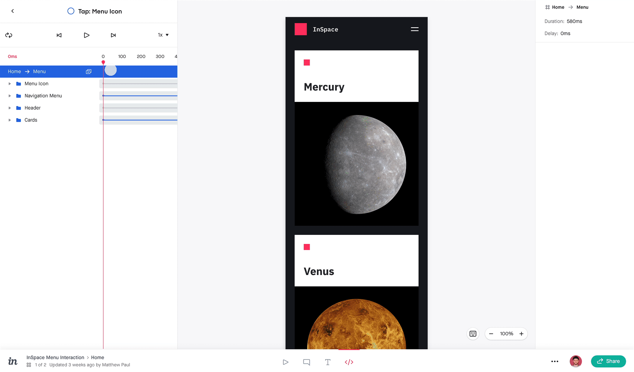Click the 100 tick on timeline ruler

pos(122,56)
